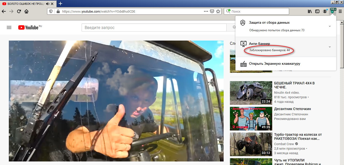The image size is (344, 165).
Task: Click Заблокировано баннеров: 44 text
Action: click(269, 50)
